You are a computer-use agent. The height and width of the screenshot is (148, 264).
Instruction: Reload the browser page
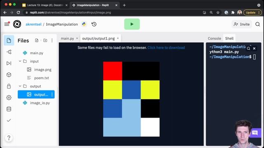pos(18,13)
